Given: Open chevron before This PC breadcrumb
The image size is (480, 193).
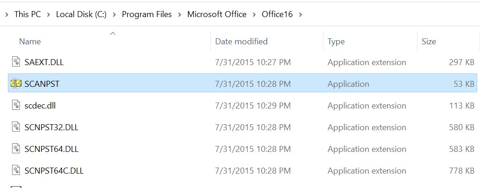Looking at the screenshot, I should pyautogui.click(x=7, y=15).
